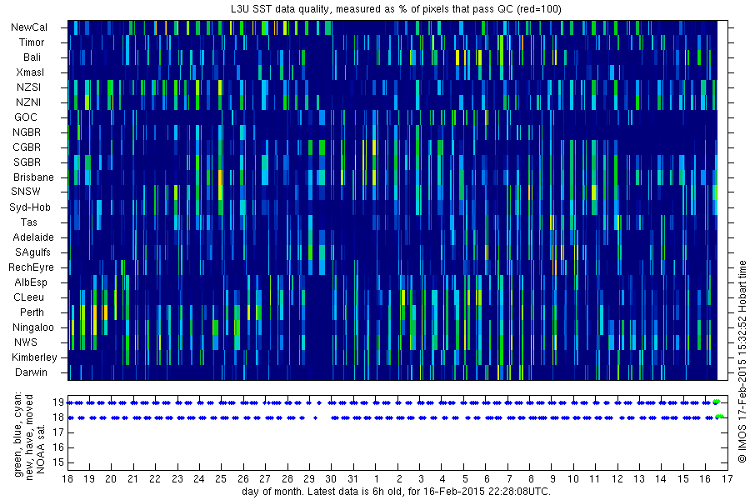Viewport: 750px width, 500px height.
Task: Click the SNSW row label
Action: (x=26, y=192)
